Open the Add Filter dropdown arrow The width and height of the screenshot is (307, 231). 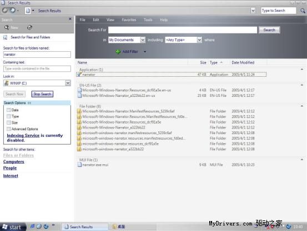(145, 52)
